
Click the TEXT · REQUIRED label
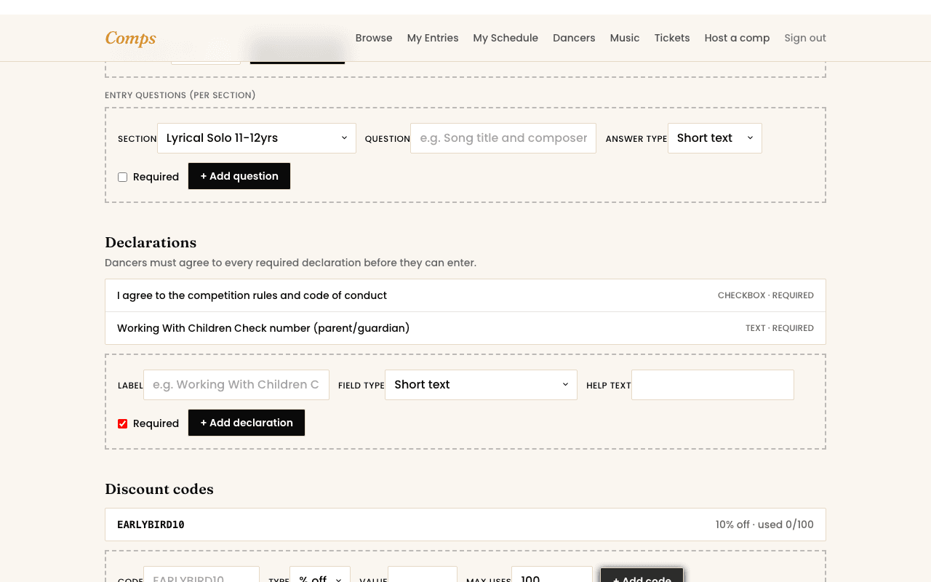point(780,328)
